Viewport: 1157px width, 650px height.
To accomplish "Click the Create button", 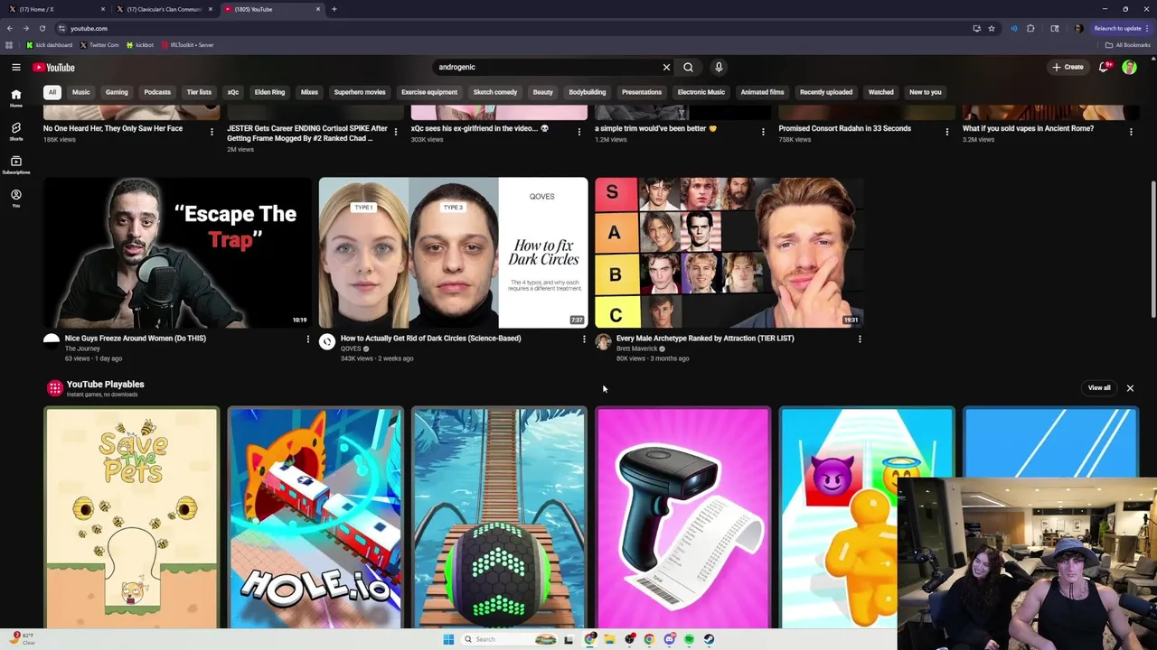I will tap(1068, 67).
